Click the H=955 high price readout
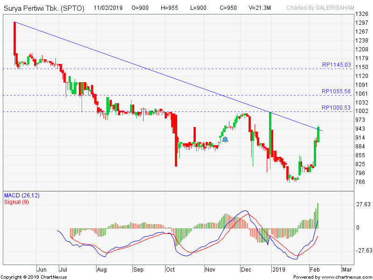Image resolution: width=373 pixels, height=280 pixels. 170,7
